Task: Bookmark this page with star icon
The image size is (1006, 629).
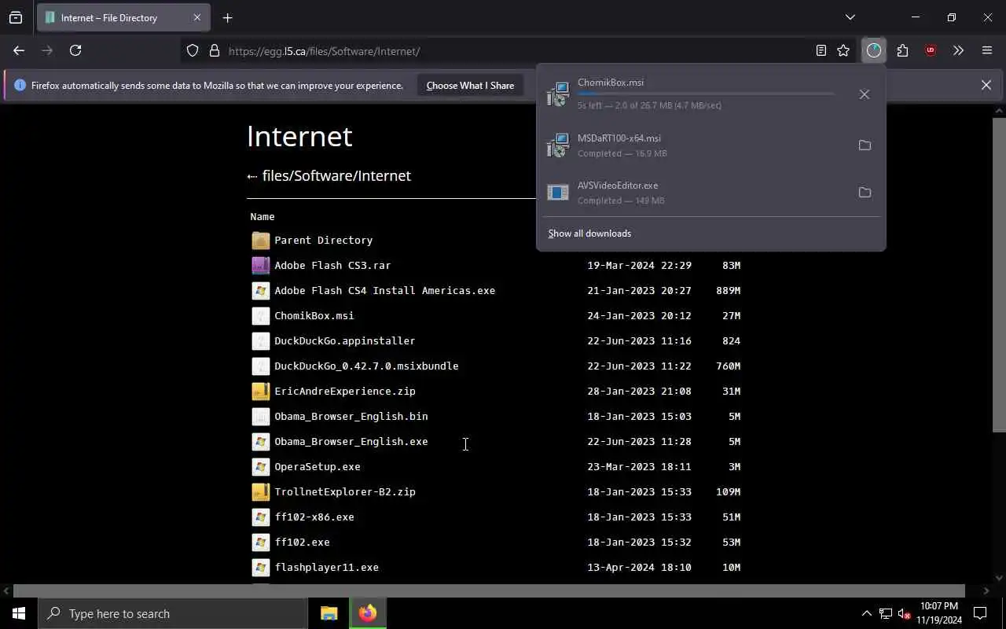Action: [x=843, y=50]
